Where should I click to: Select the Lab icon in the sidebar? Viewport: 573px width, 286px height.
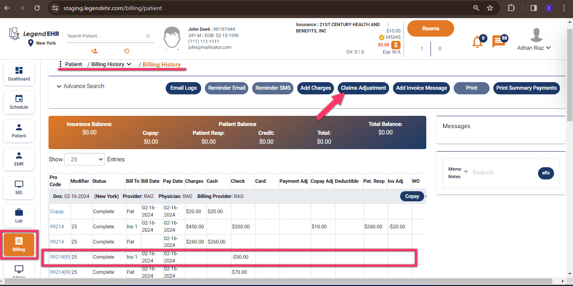(19, 216)
